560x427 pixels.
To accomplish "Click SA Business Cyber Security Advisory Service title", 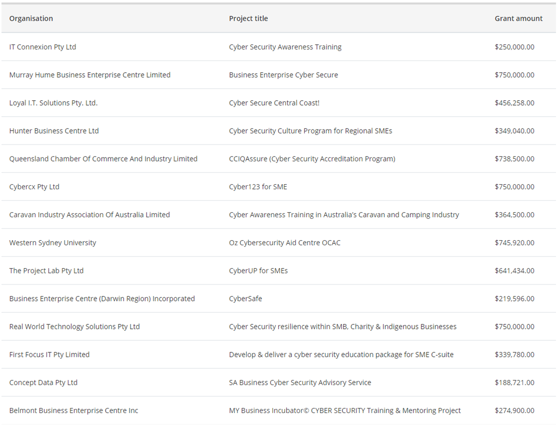I will coord(300,383).
